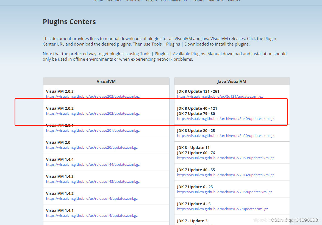Open the archive/uc/7u6 updates link
The width and height of the screenshot is (322, 225).
pos(224,192)
